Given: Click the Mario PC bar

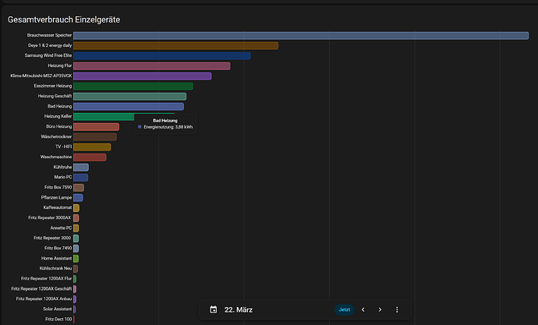Looking at the screenshot, I should click(80, 177).
